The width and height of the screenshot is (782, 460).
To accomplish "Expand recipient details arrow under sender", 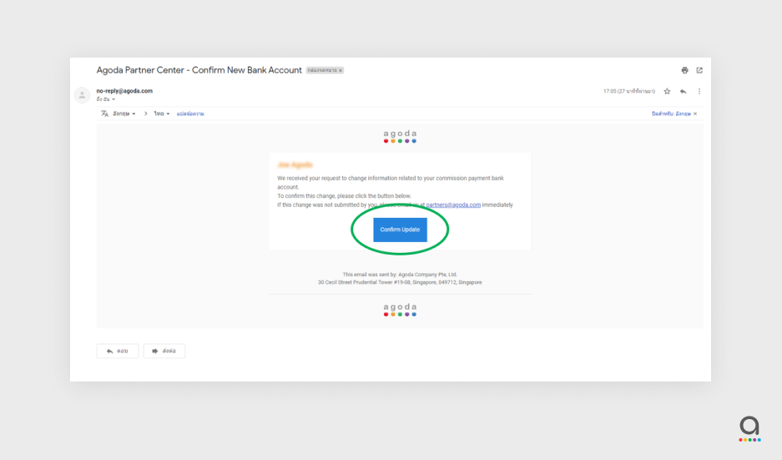I will point(114,99).
